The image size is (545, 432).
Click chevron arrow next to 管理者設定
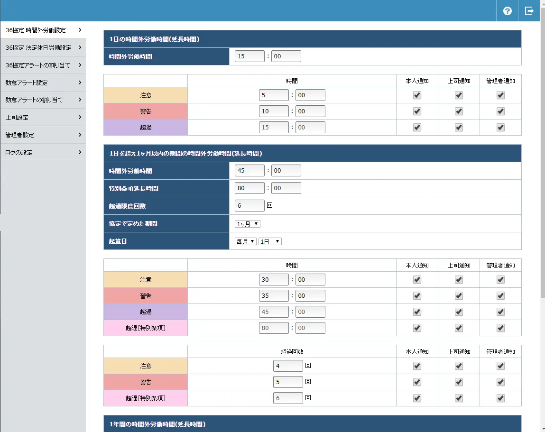80,135
